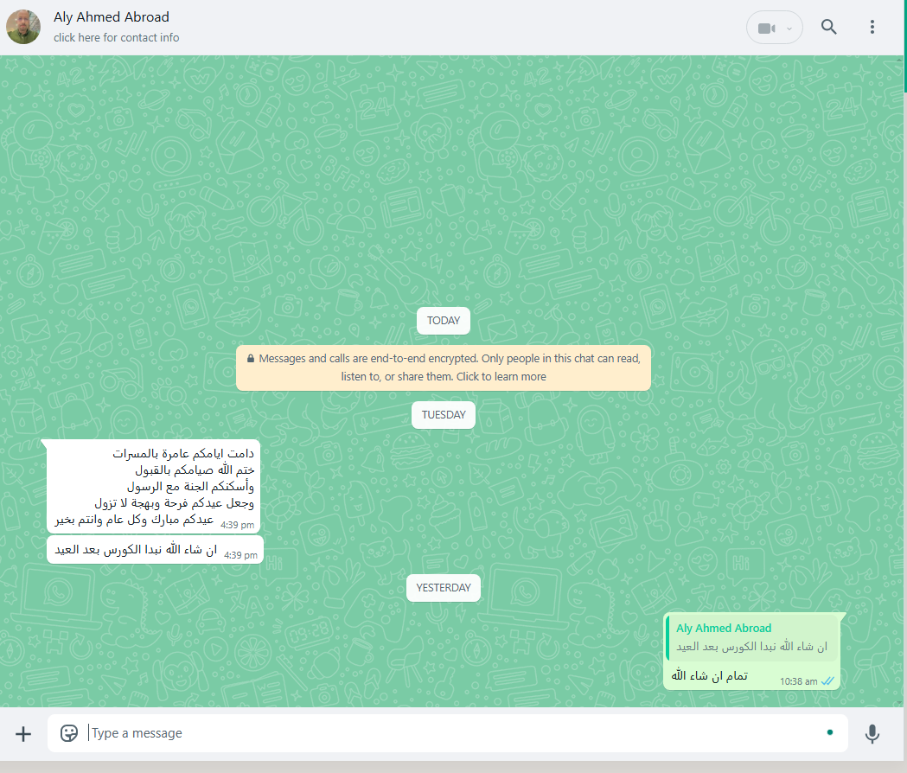Start a video call with camera icon

coord(766,28)
